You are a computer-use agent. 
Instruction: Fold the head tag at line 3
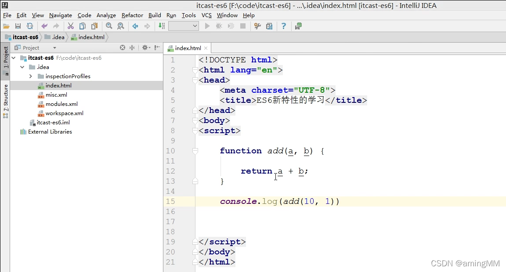[195, 80]
